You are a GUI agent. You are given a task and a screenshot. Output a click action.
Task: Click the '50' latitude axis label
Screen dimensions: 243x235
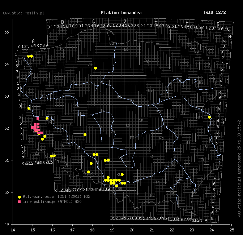coord(7,192)
